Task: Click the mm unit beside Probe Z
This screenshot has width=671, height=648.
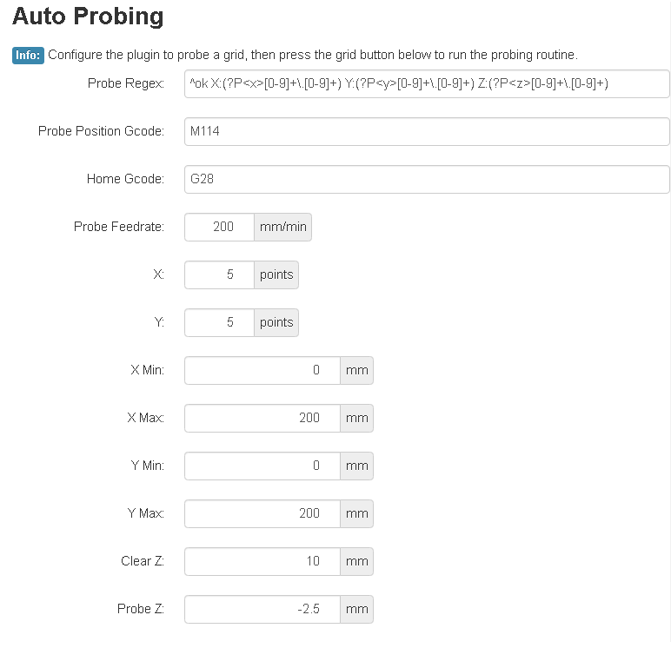Action: (356, 609)
